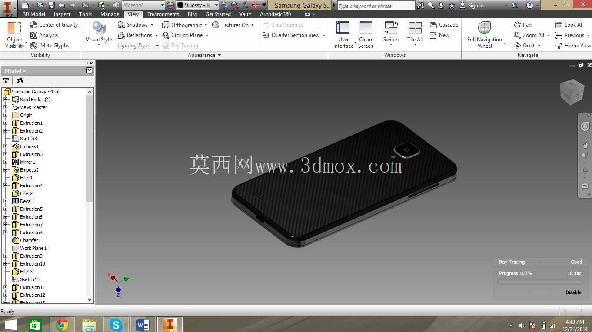Toggle Center of Gravity display

tap(54, 25)
